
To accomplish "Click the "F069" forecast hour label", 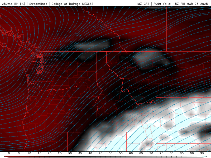I will (x=157, y=4).
